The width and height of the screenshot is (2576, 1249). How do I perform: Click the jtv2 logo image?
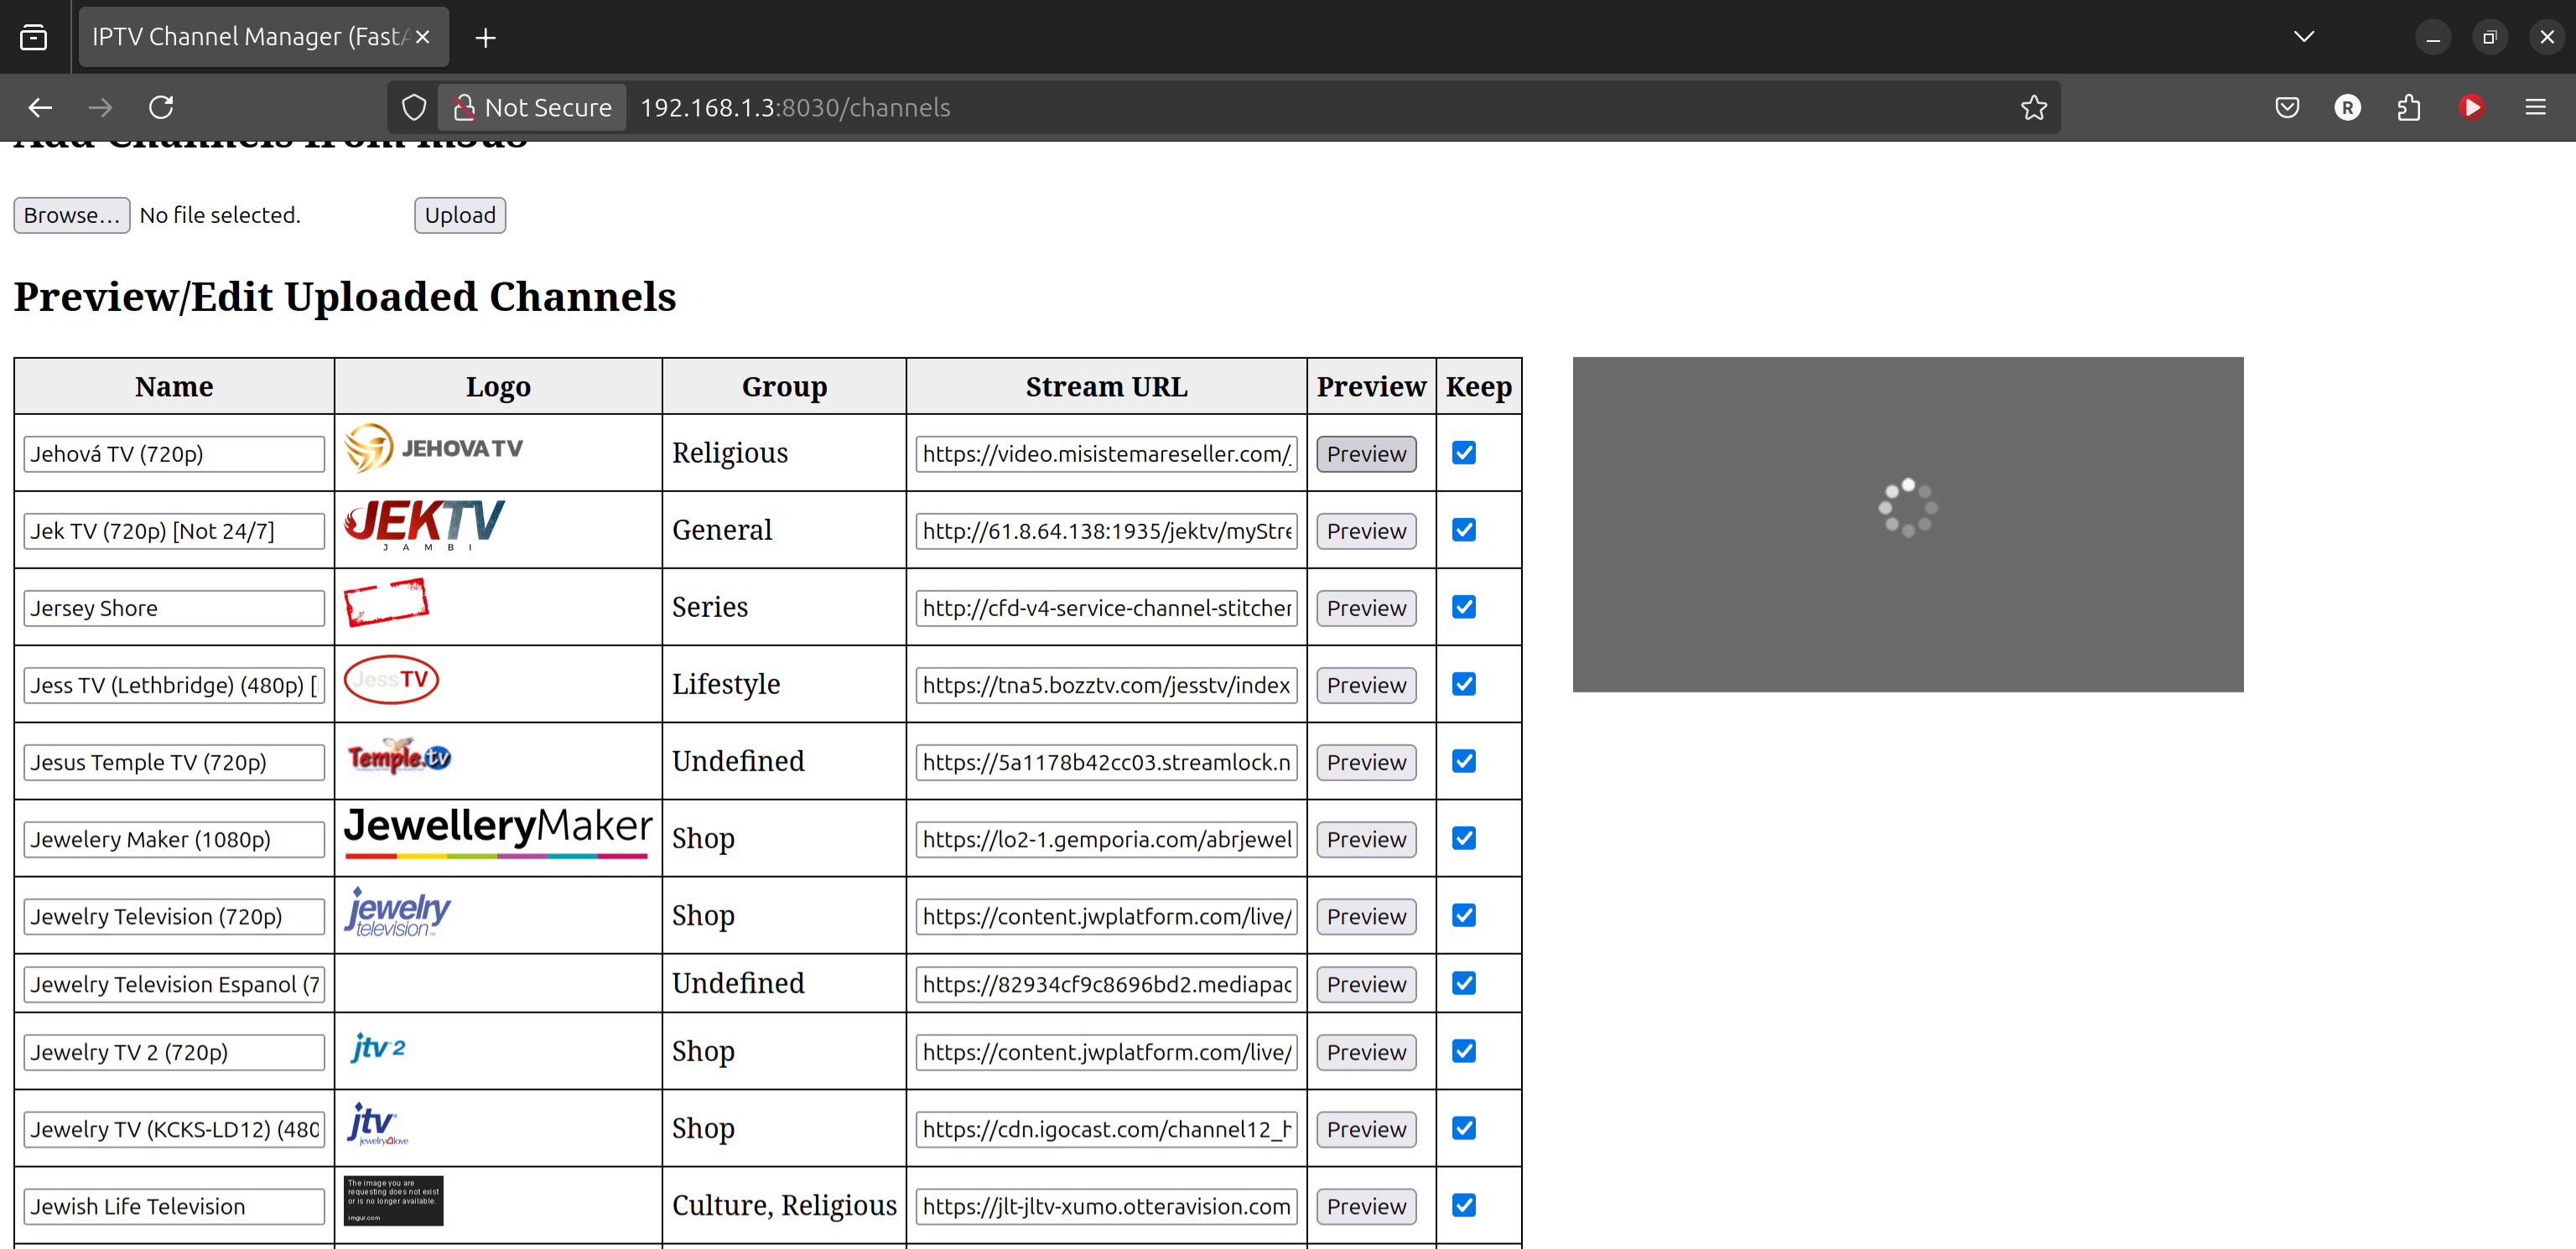(378, 1047)
